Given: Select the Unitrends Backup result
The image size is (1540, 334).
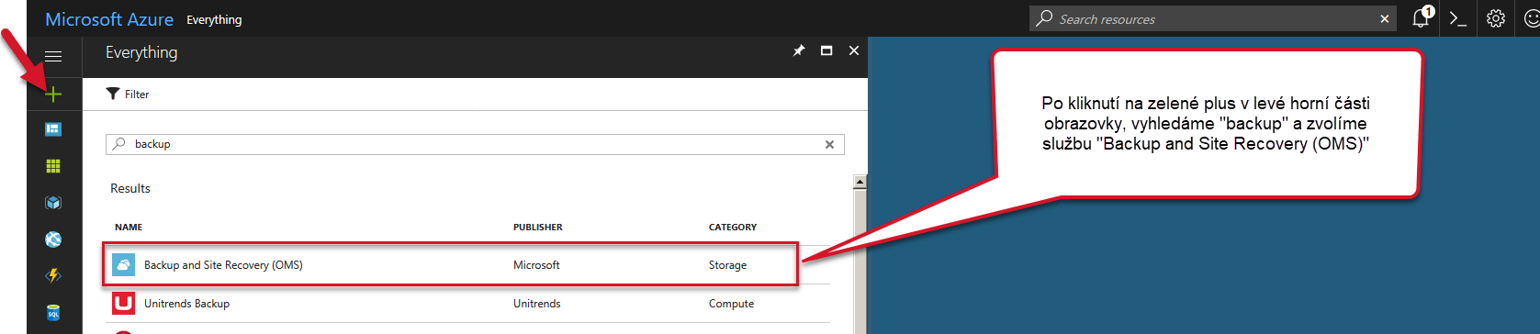Looking at the screenshot, I should coord(467,304).
